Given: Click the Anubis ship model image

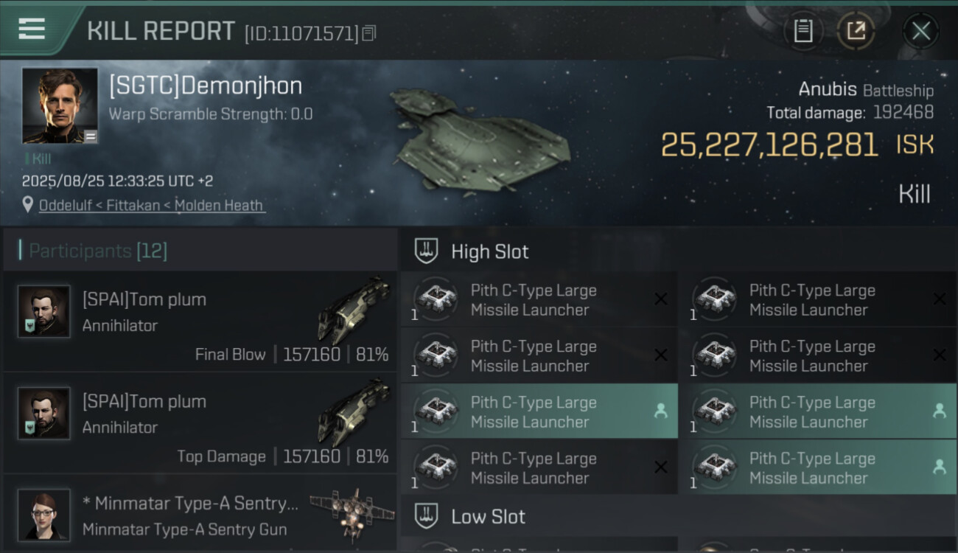Looking at the screenshot, I should click(479, 140).
